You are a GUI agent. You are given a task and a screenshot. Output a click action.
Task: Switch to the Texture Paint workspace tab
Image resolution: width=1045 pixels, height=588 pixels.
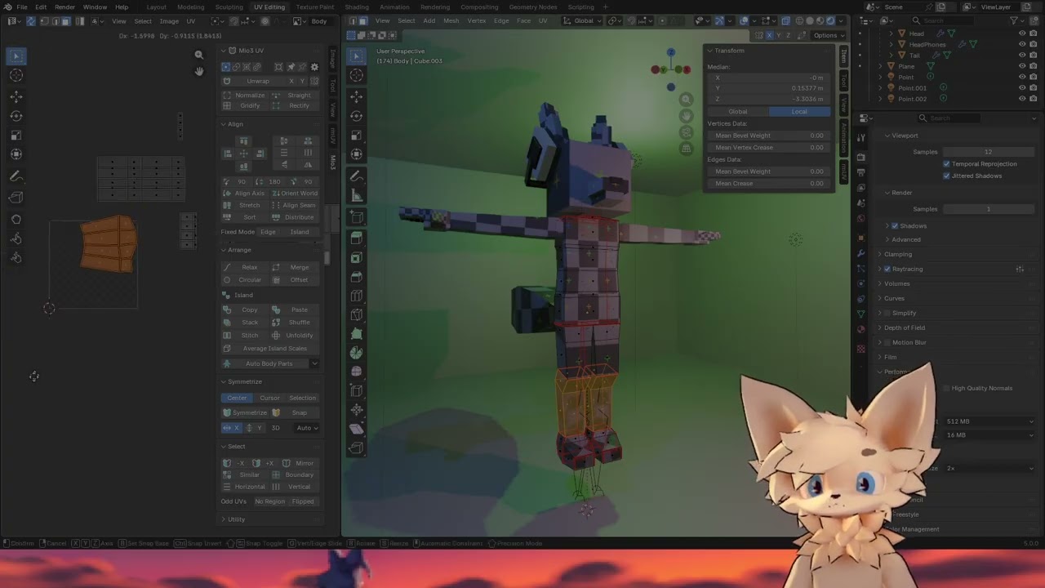(x=314, y=7)
